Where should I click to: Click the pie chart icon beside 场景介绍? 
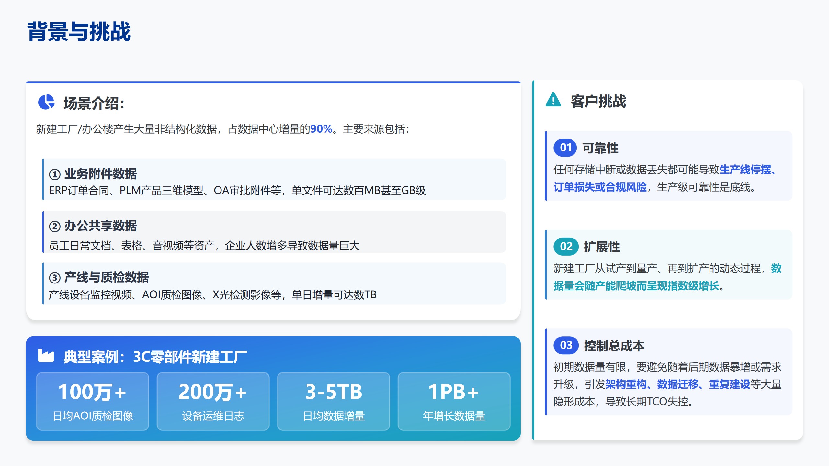pos(46,102)
